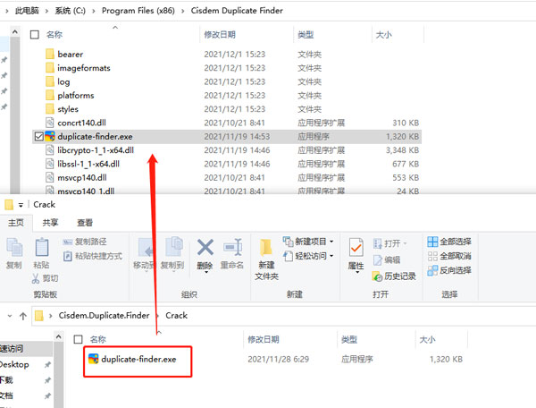Image resolution: width=536 pixels, height=408 pixels.
Task: Expand the quick access toolbar dropdown in the Crack title bar
Action: 21,205
